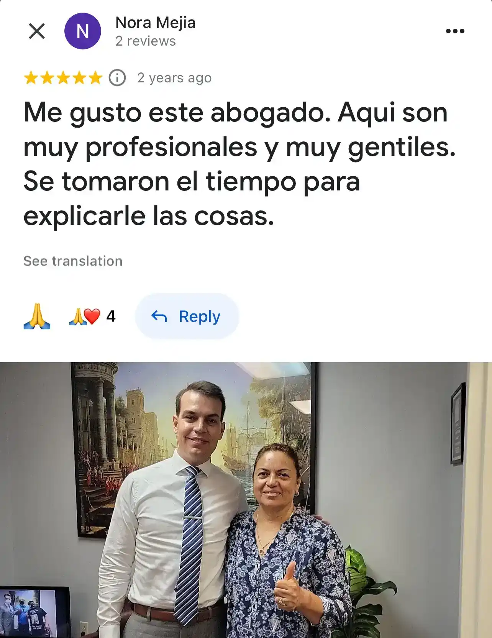Click See translation link

coord(73,261)
